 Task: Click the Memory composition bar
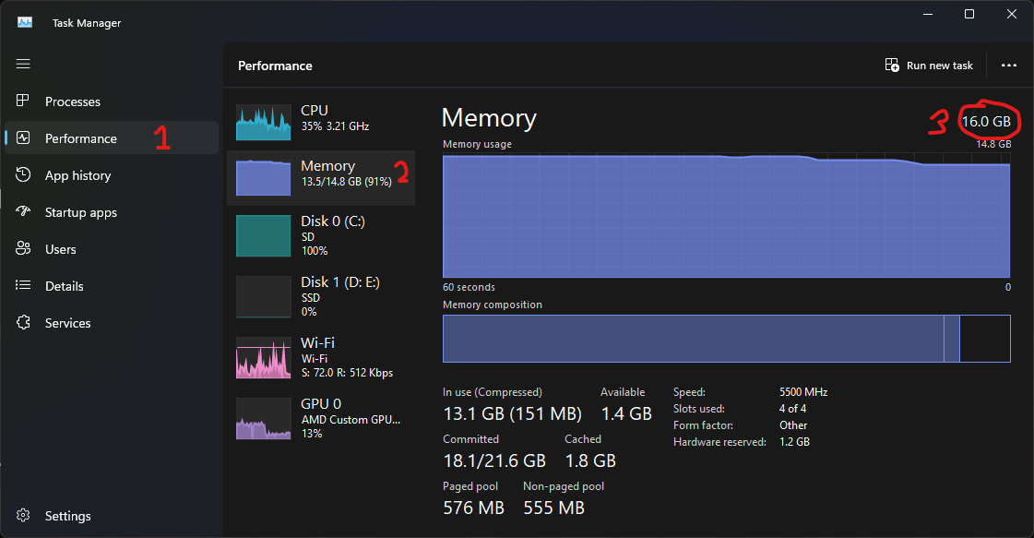click(726, 339)
